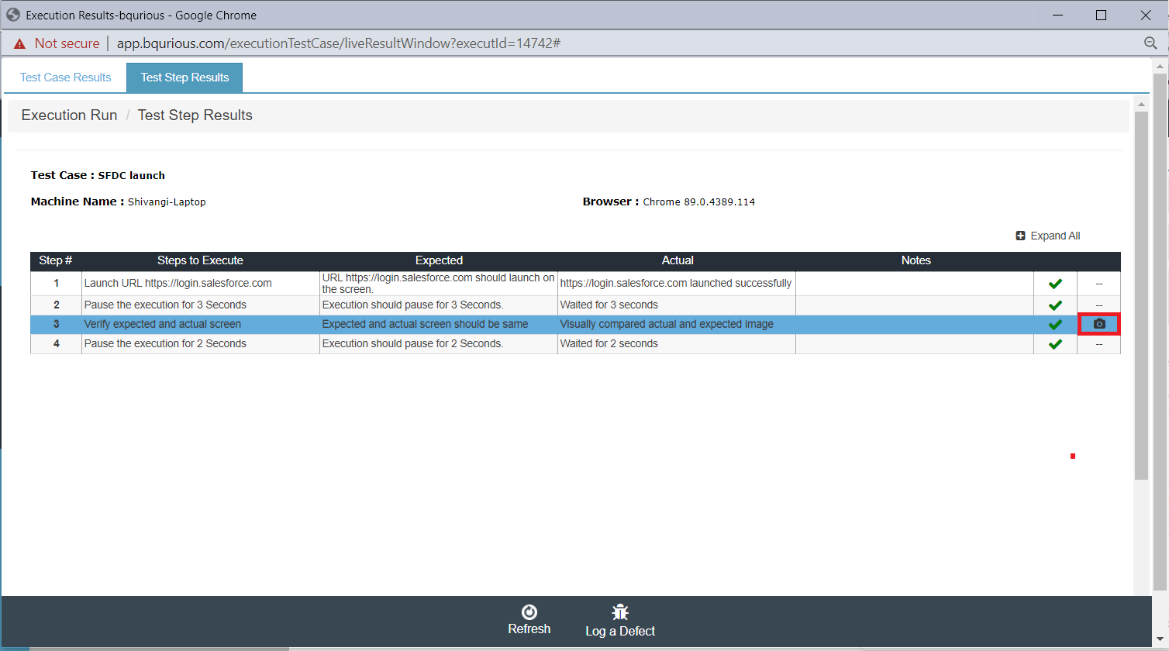Click 'https://login.salesforce.com launched successfully' cell

pos(676,283)
